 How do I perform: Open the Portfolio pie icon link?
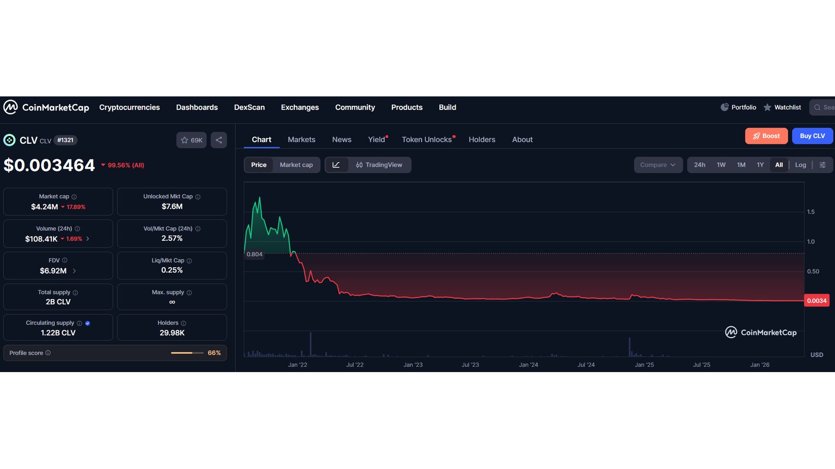[x=738, y=107]
